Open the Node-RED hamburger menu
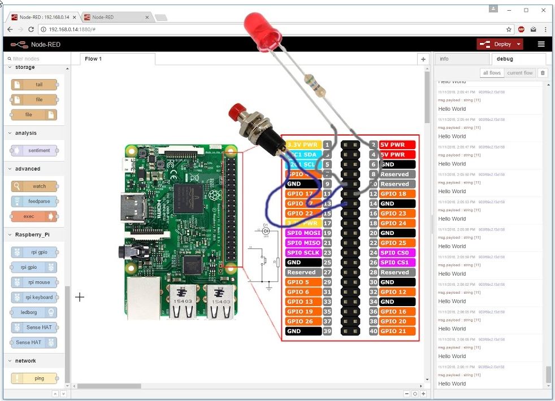Screen dimensions: 555x401 click(x=541, y=44)
